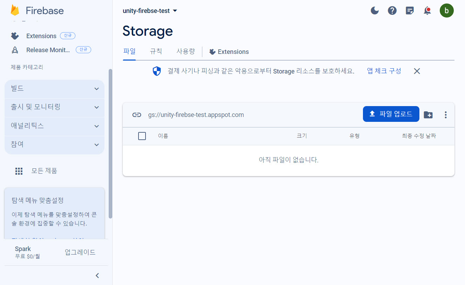The height and width of the screenshot is (285, 465).
Task: Switch to the 규칙 tab
Action: (156, 51)
